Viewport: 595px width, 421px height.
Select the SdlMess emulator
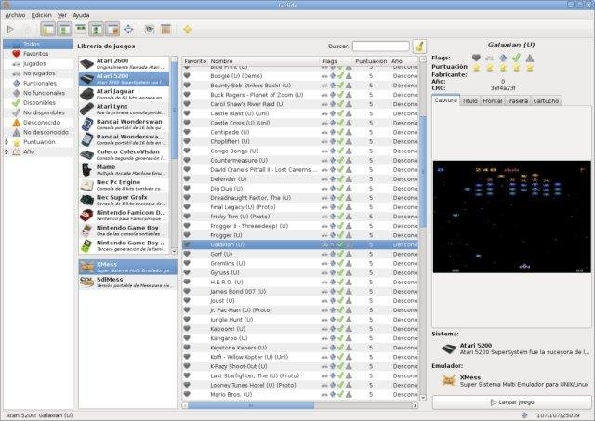(x=128, y=283)
